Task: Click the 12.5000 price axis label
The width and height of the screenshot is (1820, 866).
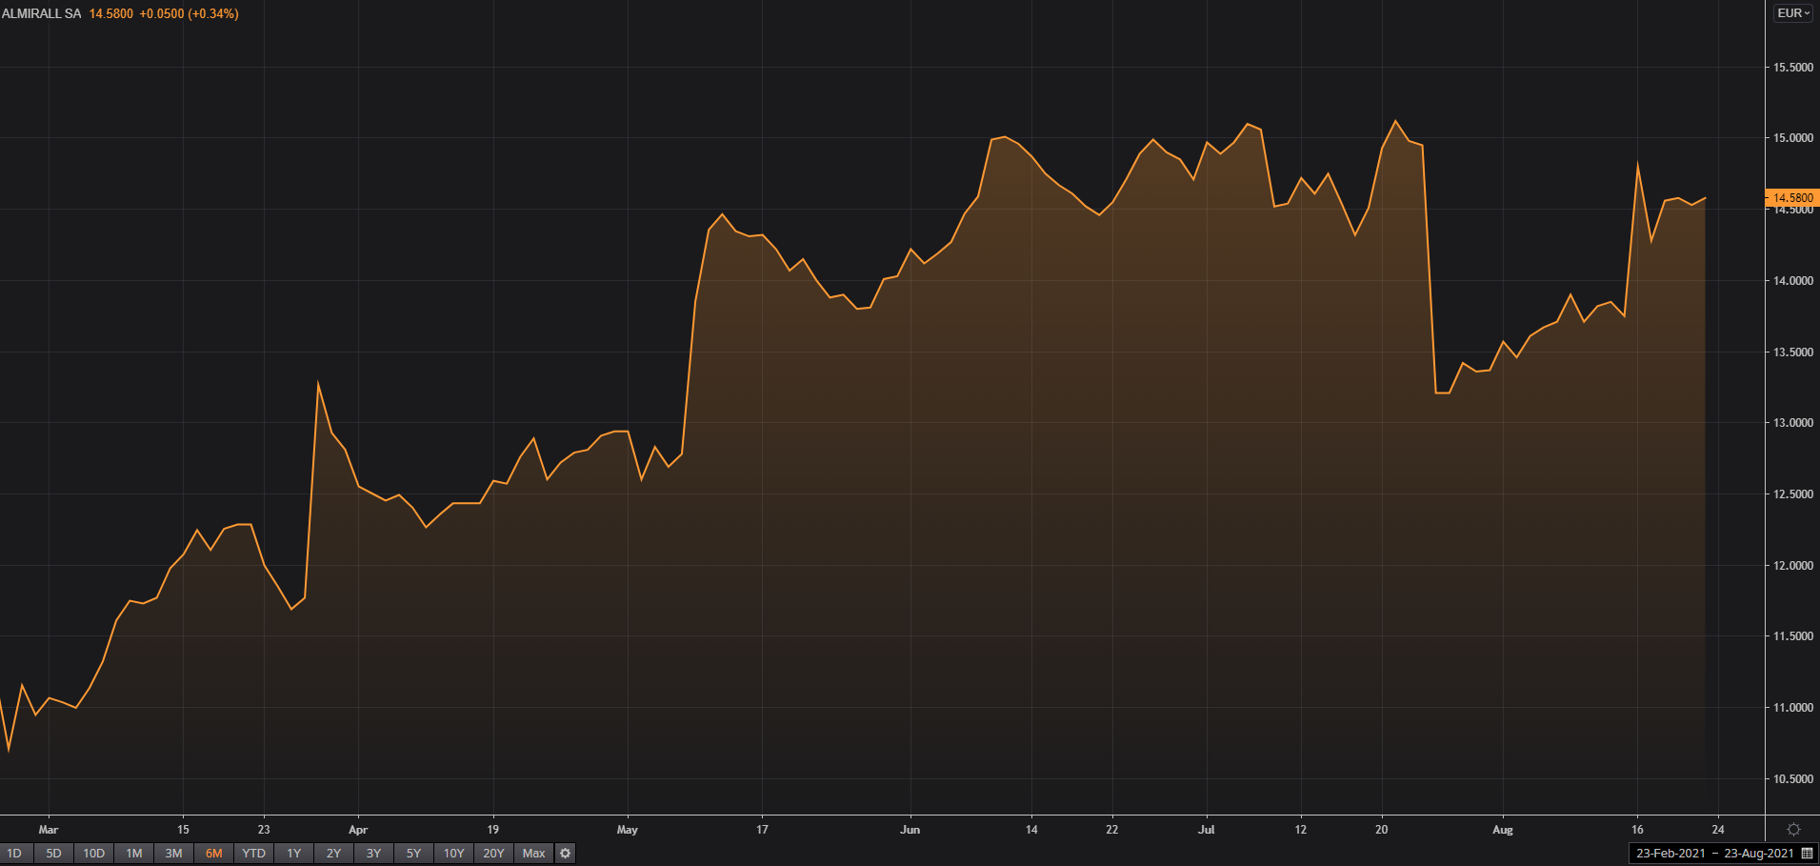Action: coord(1792,494)
